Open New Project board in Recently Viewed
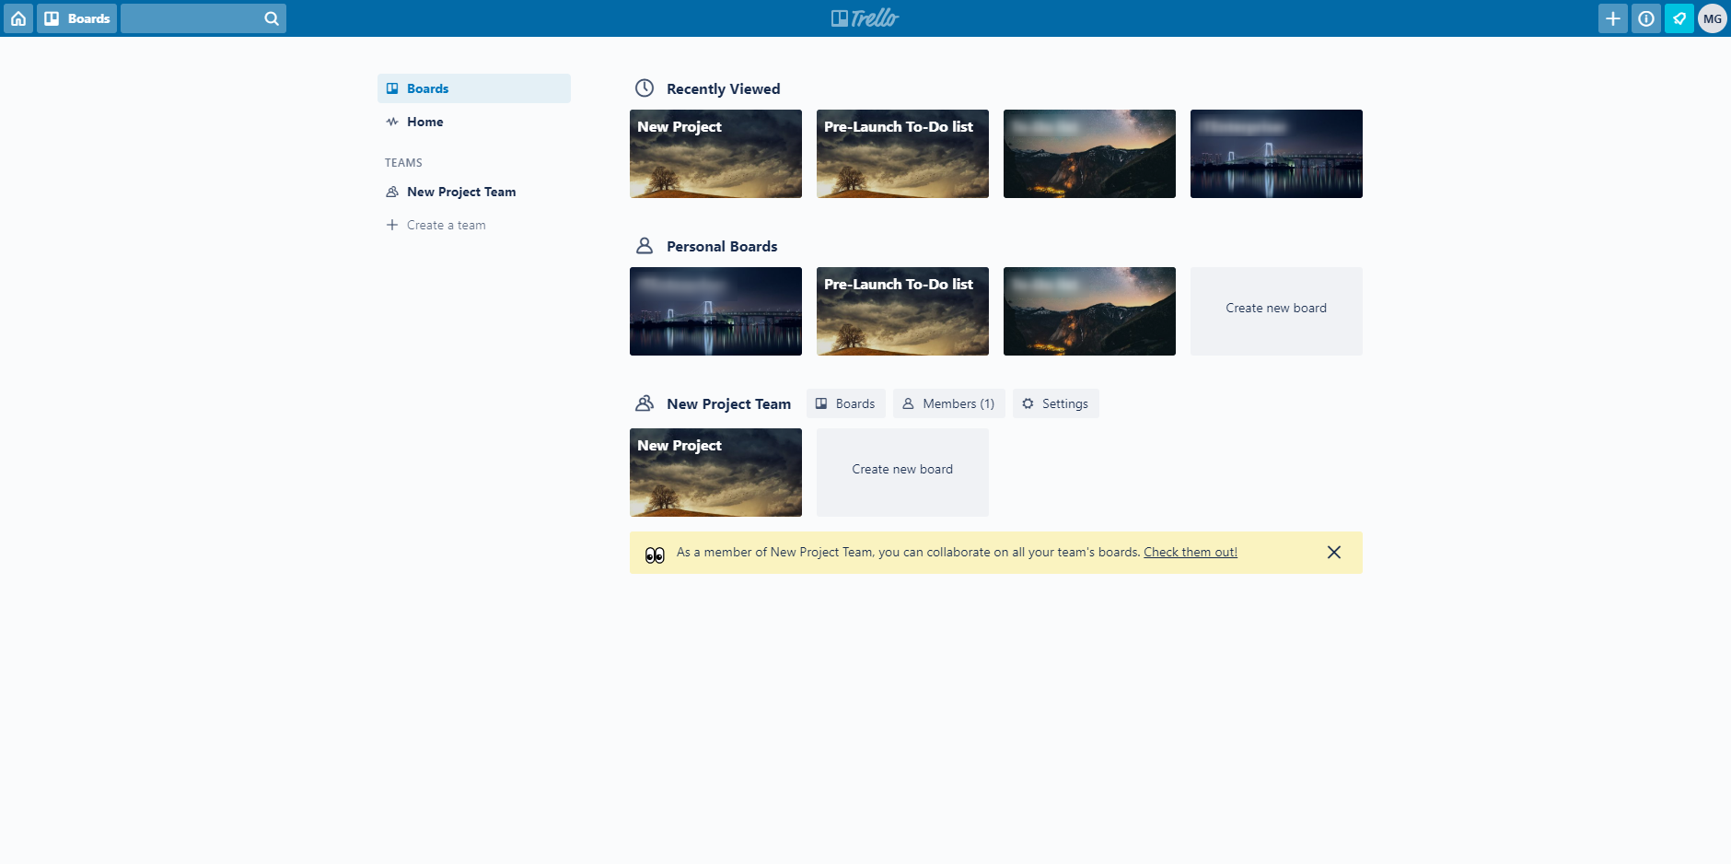Screen dimensions: 1731x864 (x=715, y=154)
